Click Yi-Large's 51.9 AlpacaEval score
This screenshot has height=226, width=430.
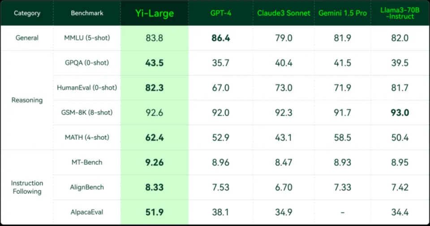coord(154,212)
